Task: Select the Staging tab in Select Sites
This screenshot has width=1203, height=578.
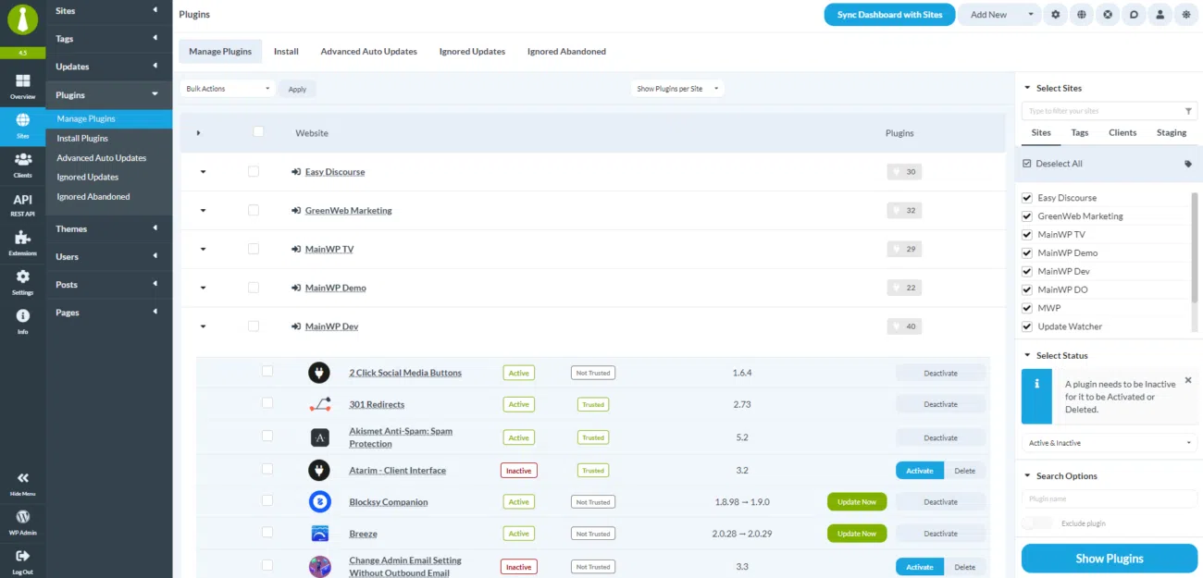Action: point(1172,132)
